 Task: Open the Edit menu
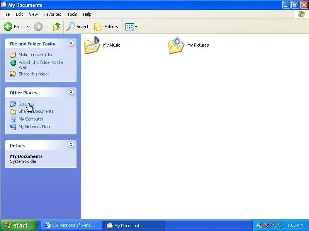(x=19, y=14)
